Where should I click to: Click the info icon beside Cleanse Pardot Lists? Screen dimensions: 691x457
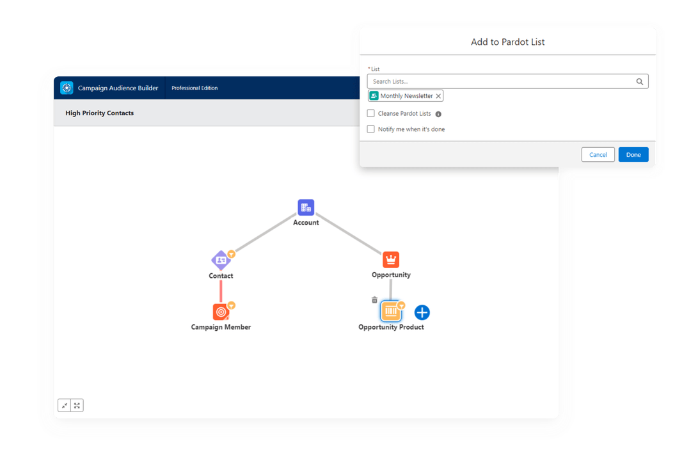click(438, 113)
